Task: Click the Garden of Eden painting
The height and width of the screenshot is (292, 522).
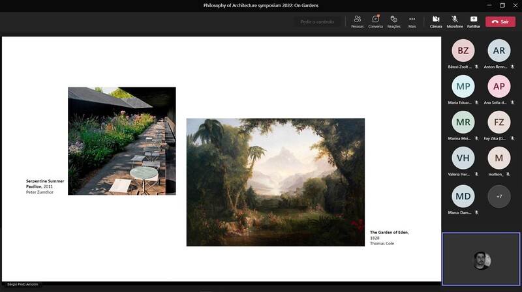Action: (x=275, y=182)
